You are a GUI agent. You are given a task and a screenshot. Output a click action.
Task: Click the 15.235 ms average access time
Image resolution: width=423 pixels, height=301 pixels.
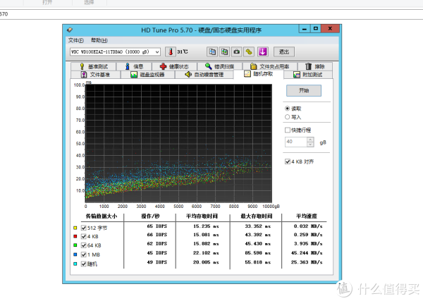[206, 226]
